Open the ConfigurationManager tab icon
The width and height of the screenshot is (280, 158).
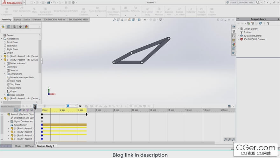pos(15,27)
